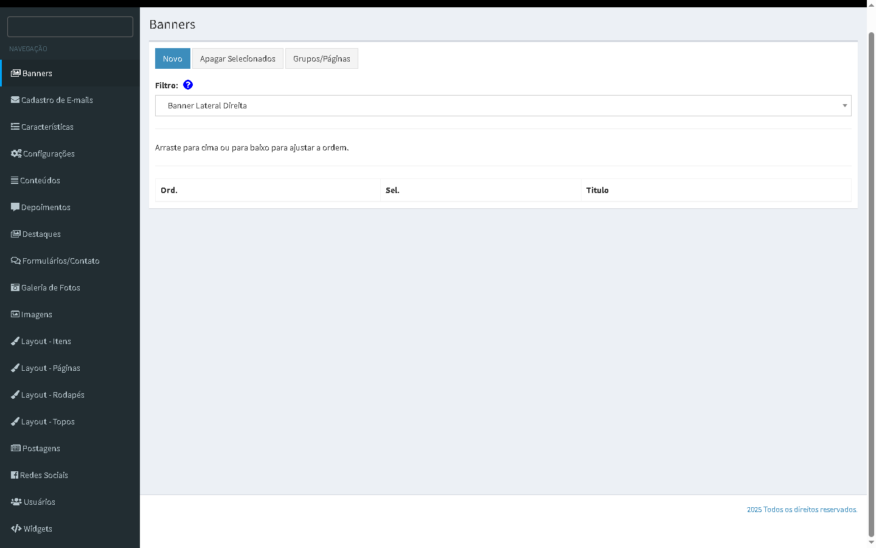
Task: Click the filter dropdown arrow
Action: (x=844, y=106)
